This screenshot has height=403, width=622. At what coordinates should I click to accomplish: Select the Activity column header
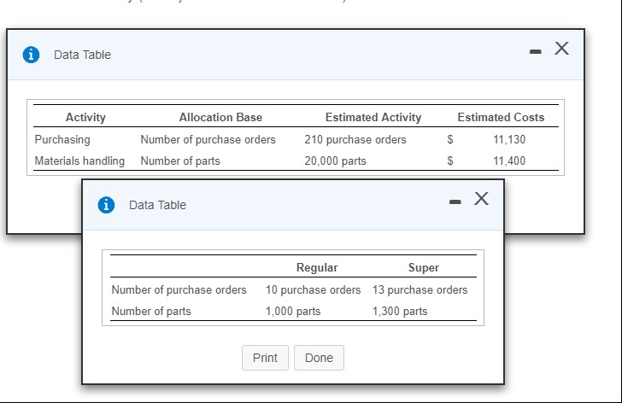(x=85, y=117)
